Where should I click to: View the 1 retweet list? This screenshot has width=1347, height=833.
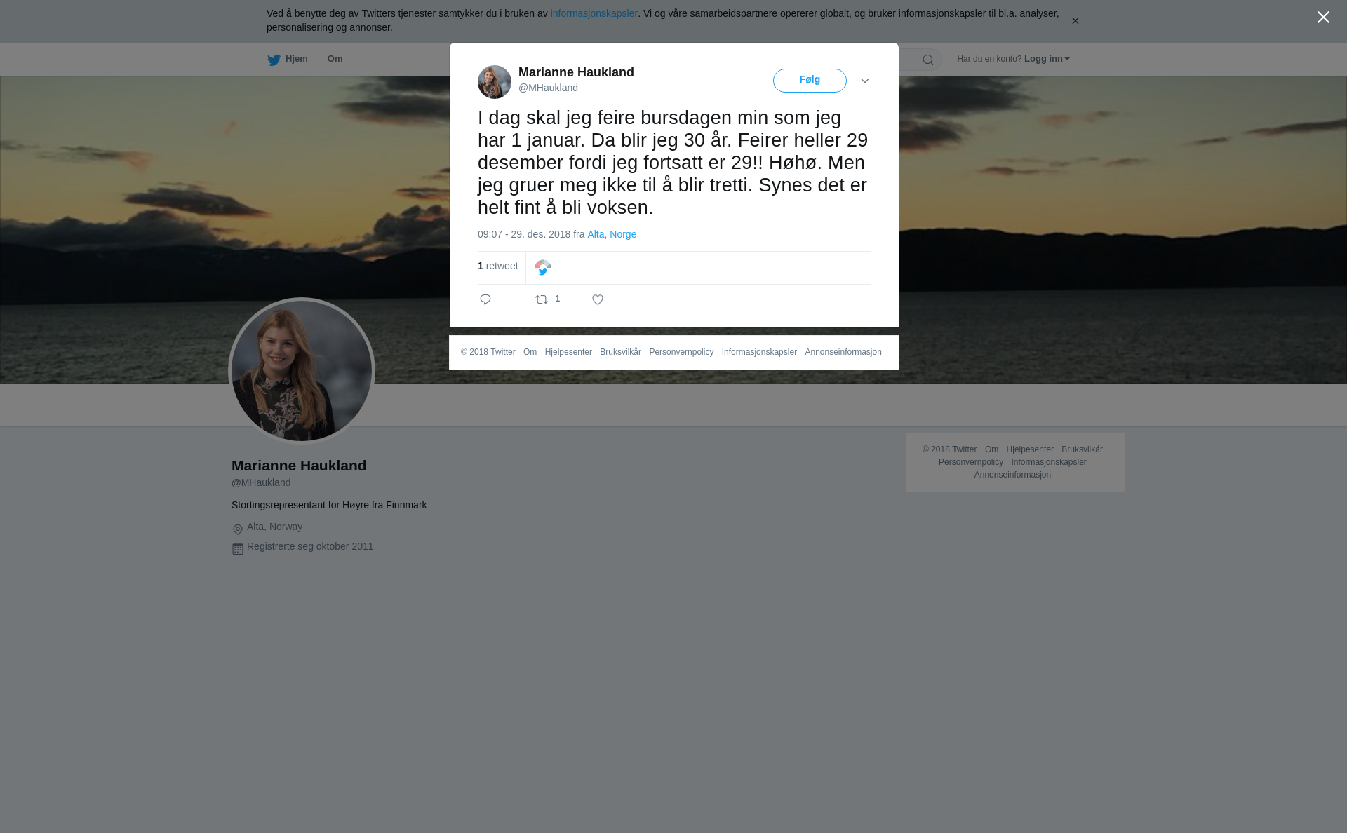tap(497, 266)
